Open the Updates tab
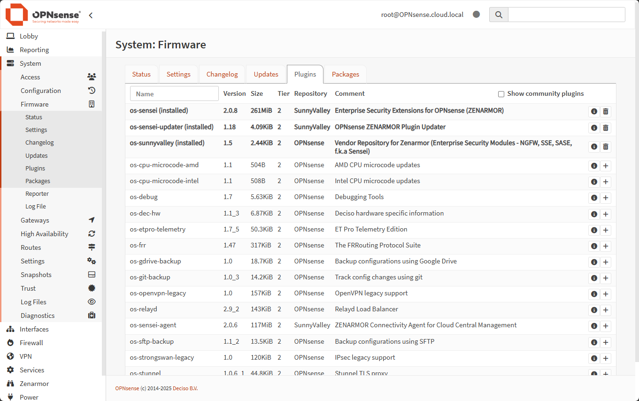The width and height of the screenshot is (639, 401). 266,74
